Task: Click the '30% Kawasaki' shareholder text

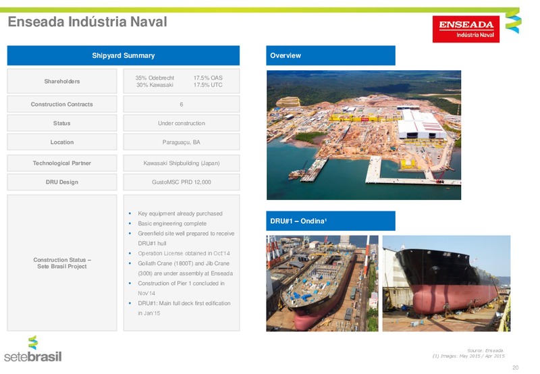Action: point(155,84)
